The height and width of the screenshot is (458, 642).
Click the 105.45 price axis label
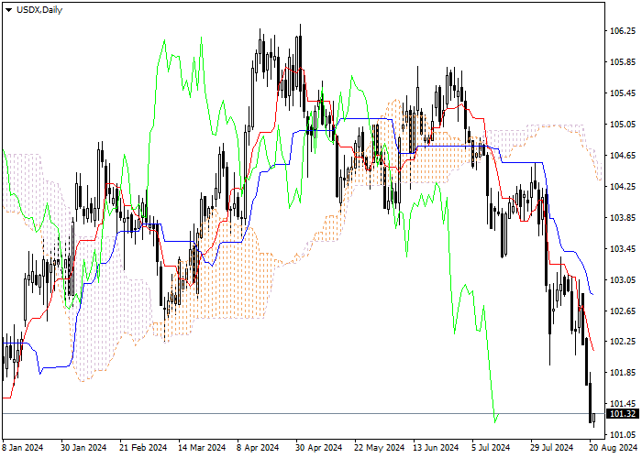click(623, 93)
